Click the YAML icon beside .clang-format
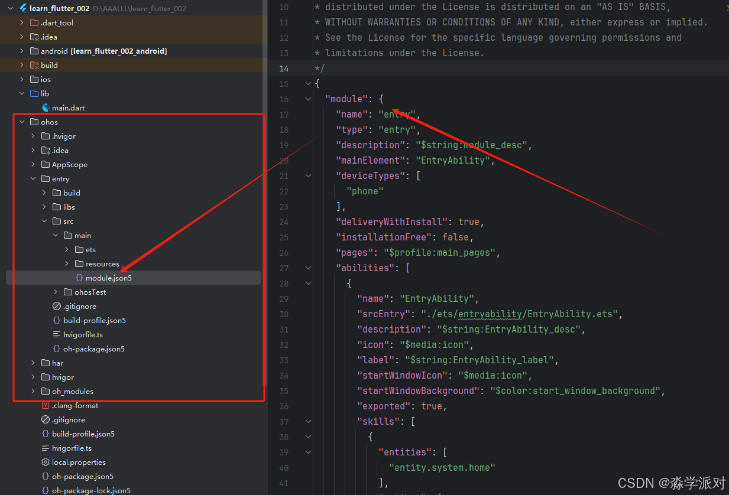This screenshot has height=495, width=729. (x=46, y=405)
